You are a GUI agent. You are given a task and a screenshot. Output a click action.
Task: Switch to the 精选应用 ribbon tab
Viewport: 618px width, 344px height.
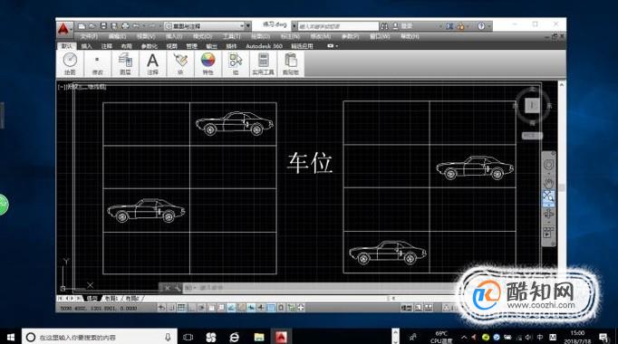pyautogui.click(x=302, y=46)
